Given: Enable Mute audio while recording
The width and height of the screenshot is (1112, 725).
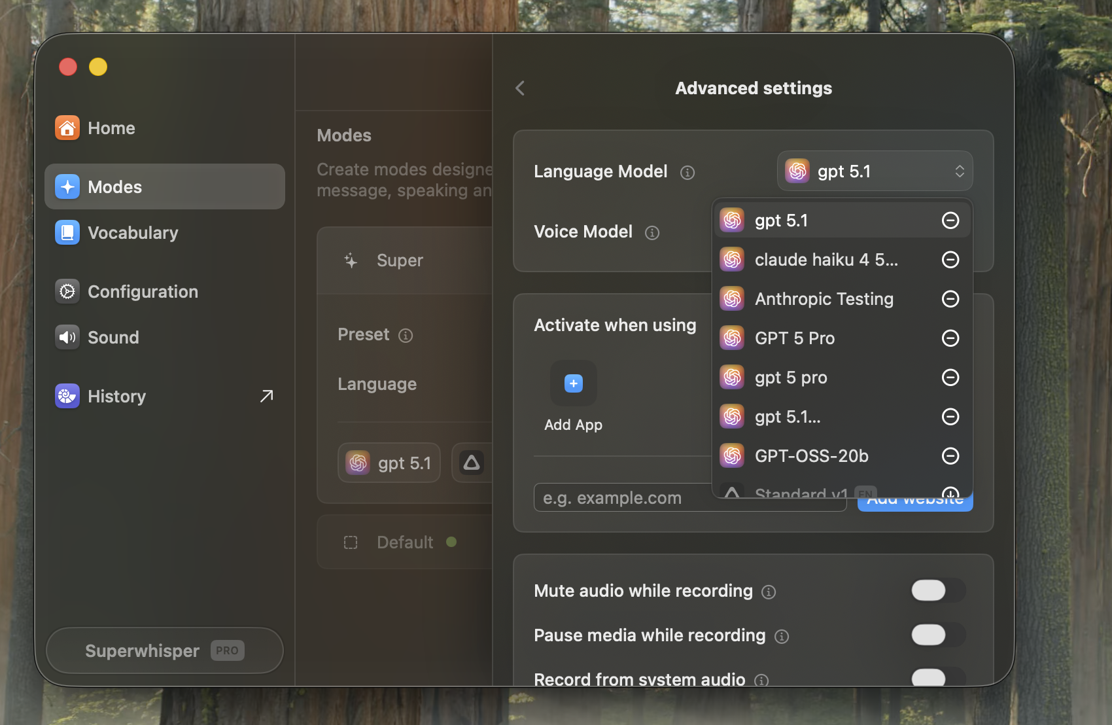Looking at the screenshot, I should point(938,590).
